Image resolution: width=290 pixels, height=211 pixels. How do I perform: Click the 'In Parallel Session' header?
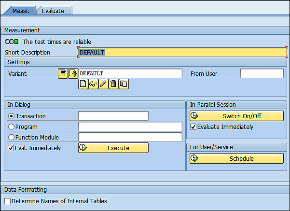[x=213, y=105]
